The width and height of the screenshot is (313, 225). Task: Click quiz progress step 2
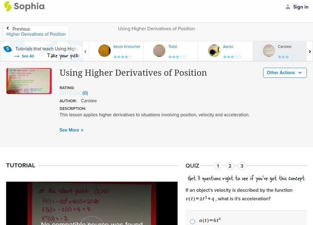pos(230,166)
